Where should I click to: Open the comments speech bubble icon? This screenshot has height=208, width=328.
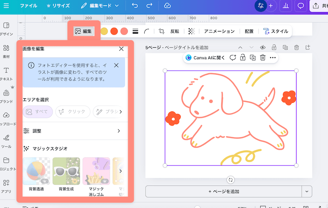(x=300, y=6)
